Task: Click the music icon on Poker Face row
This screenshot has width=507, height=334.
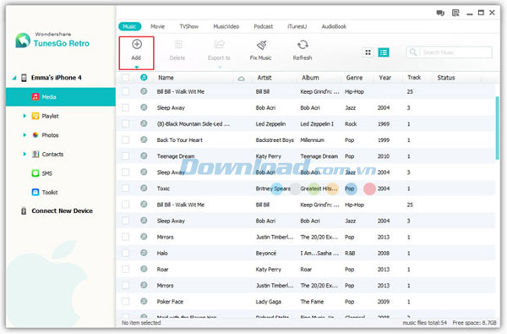Action: point(144,301)
